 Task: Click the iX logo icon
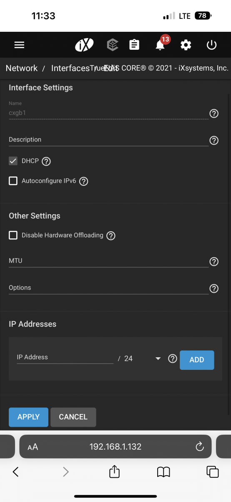tap(84, 45)
